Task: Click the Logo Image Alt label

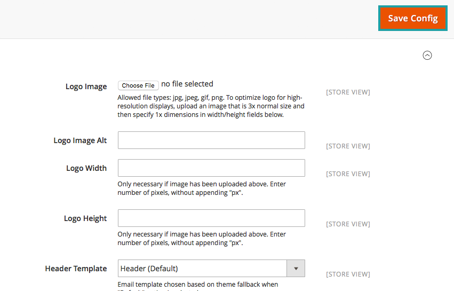Action: click(80, 140)
